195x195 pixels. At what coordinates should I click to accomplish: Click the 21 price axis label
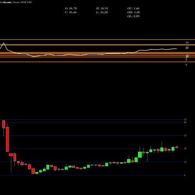185,136
